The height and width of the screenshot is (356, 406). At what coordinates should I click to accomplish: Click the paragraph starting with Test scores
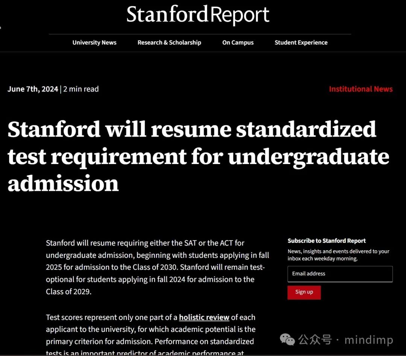[151, 335]
